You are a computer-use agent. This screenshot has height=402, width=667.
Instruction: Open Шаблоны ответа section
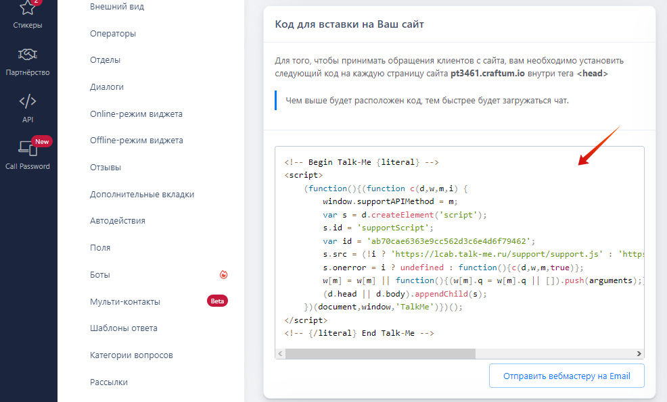(x=124, y=328)
